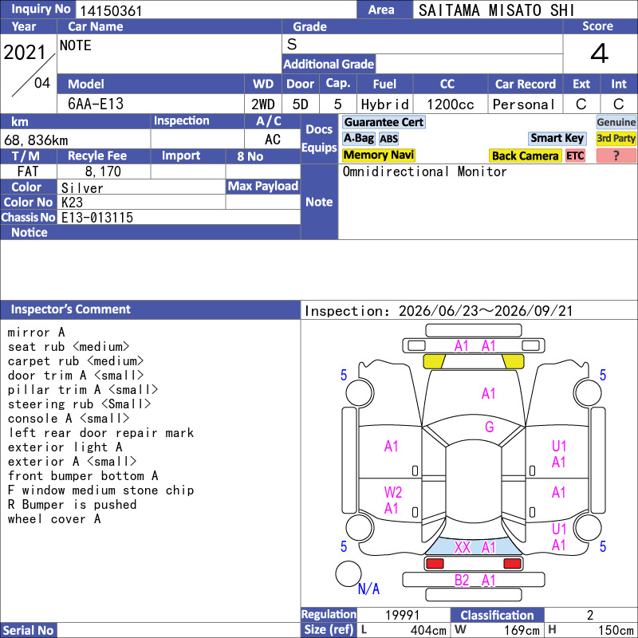Click the regulation value 19991

(403, 615)
